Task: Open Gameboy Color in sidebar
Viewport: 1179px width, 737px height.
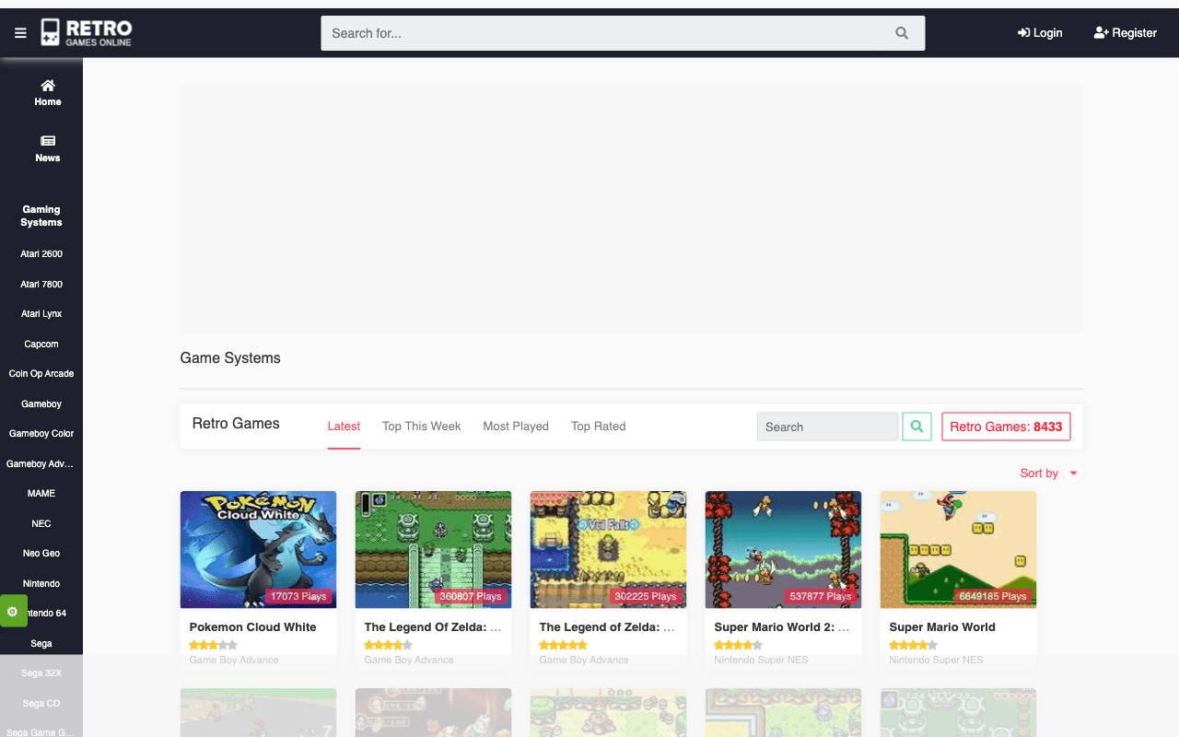Action: [x=41, y=434]
